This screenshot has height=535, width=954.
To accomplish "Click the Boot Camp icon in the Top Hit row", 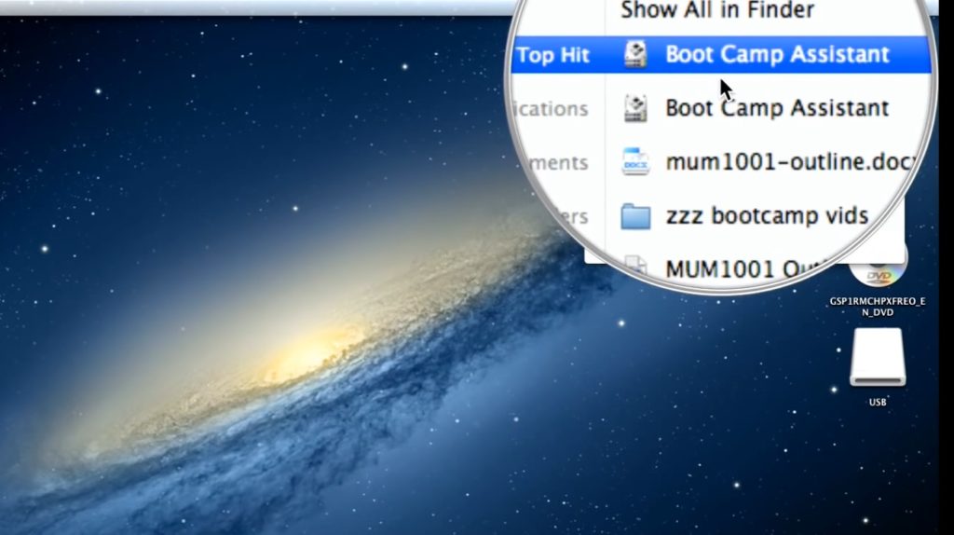I will click(635, 55).
